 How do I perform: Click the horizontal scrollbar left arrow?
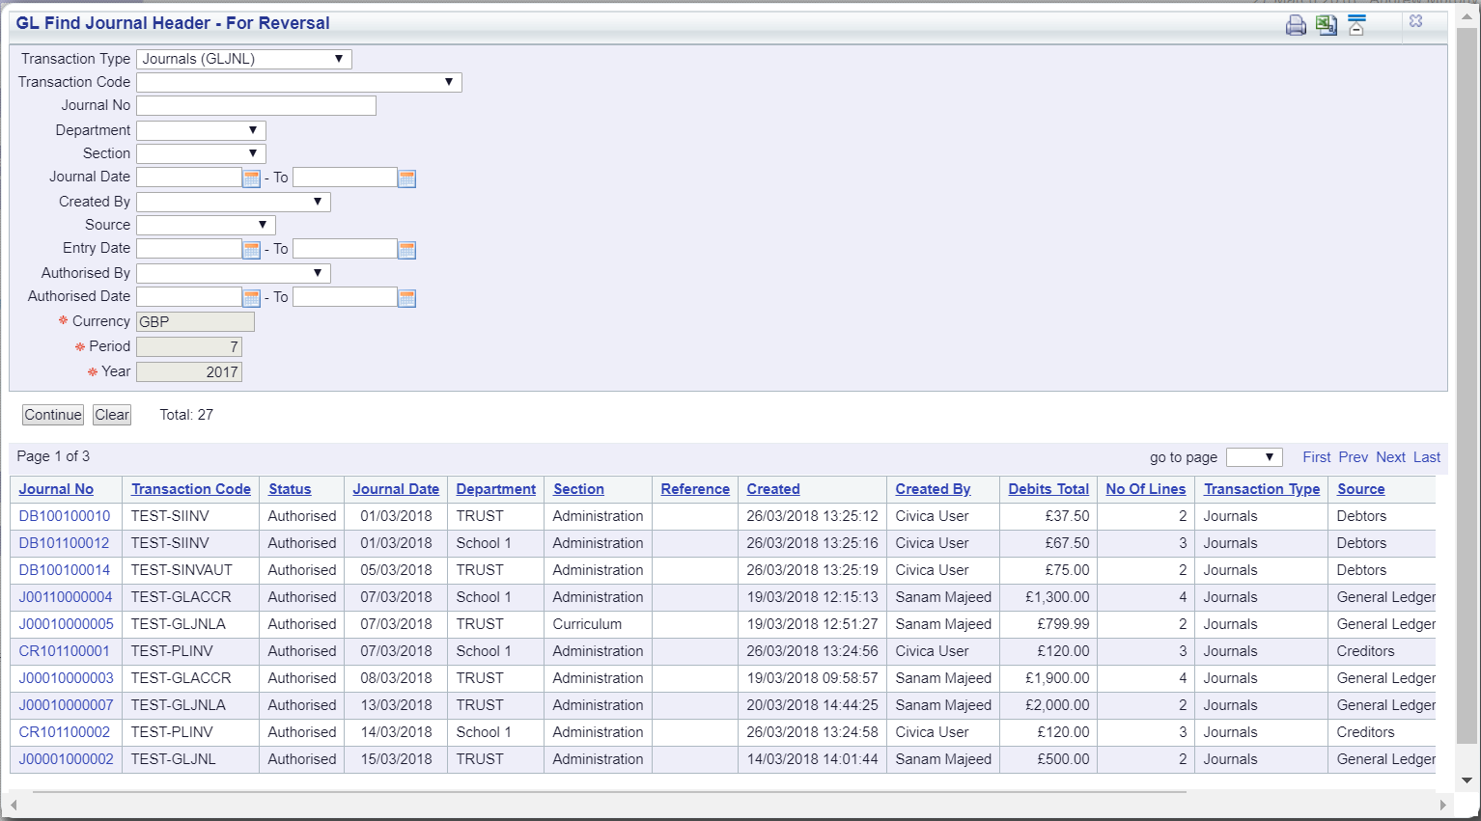pyautogui.click(x=13, y=805)
